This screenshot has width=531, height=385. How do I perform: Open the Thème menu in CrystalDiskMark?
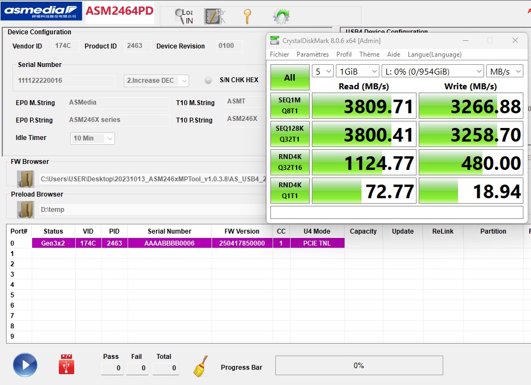pos(369,54)
